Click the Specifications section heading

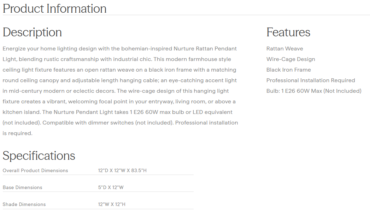(x=39, y=156)
